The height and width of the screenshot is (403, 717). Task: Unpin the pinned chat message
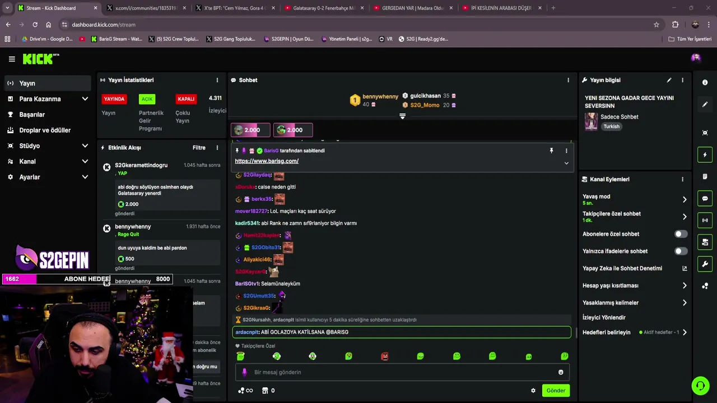[x=551, y=151]
